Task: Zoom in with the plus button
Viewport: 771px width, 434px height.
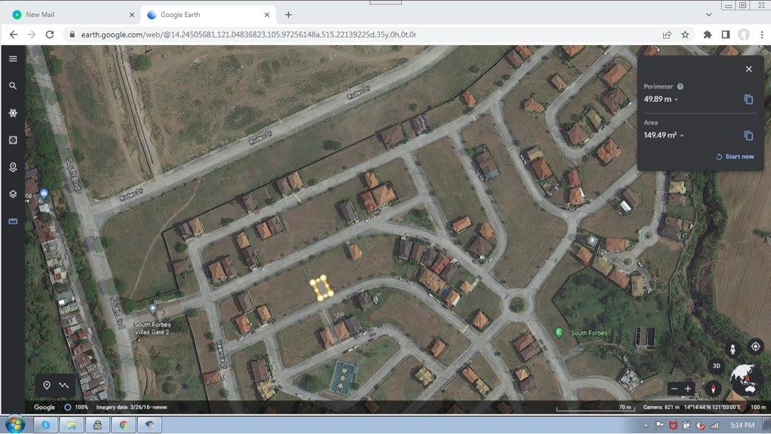Action: click(687, 389)
